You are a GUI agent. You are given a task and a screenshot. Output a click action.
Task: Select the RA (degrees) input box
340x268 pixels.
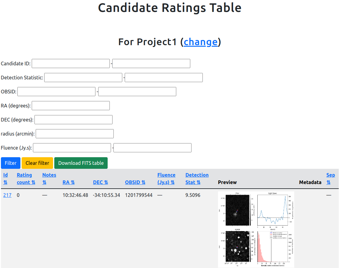click(x=71, y=106)
